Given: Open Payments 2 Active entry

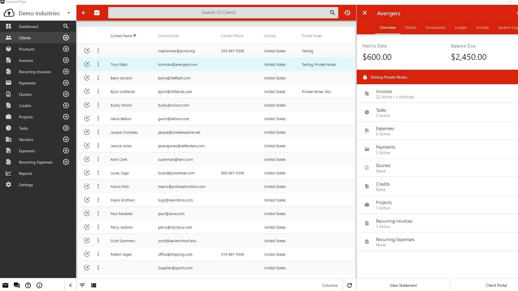Looking at the screenshot, I should click(x=437, y=149).
